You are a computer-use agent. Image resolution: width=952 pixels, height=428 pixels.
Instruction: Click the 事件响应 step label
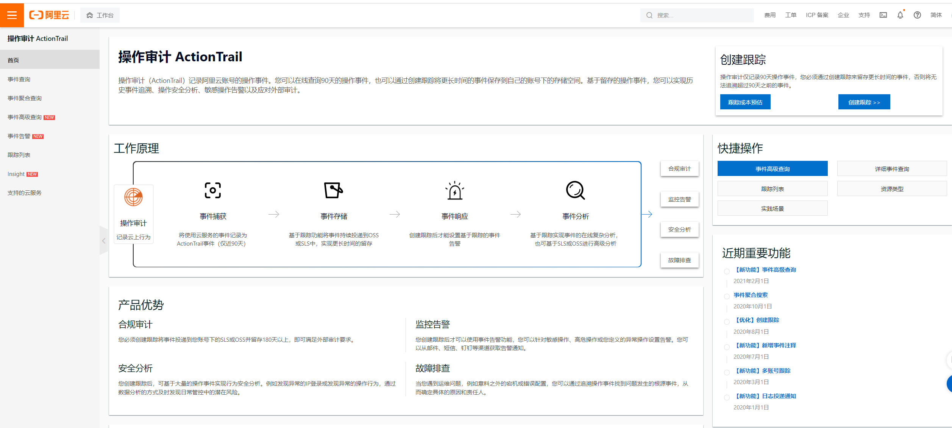(x=454, y=216)
